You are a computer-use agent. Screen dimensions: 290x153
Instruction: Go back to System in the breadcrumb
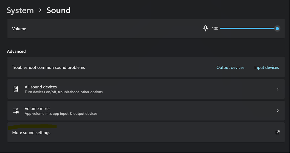point(20,10)
